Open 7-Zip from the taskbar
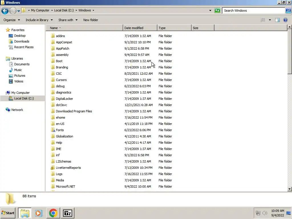The width and height of the screenshot is (292, 219). click(x=68, y=213)
